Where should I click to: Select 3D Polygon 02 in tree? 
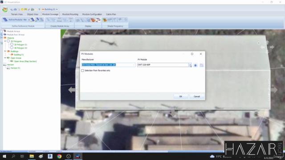pos(20,48)
